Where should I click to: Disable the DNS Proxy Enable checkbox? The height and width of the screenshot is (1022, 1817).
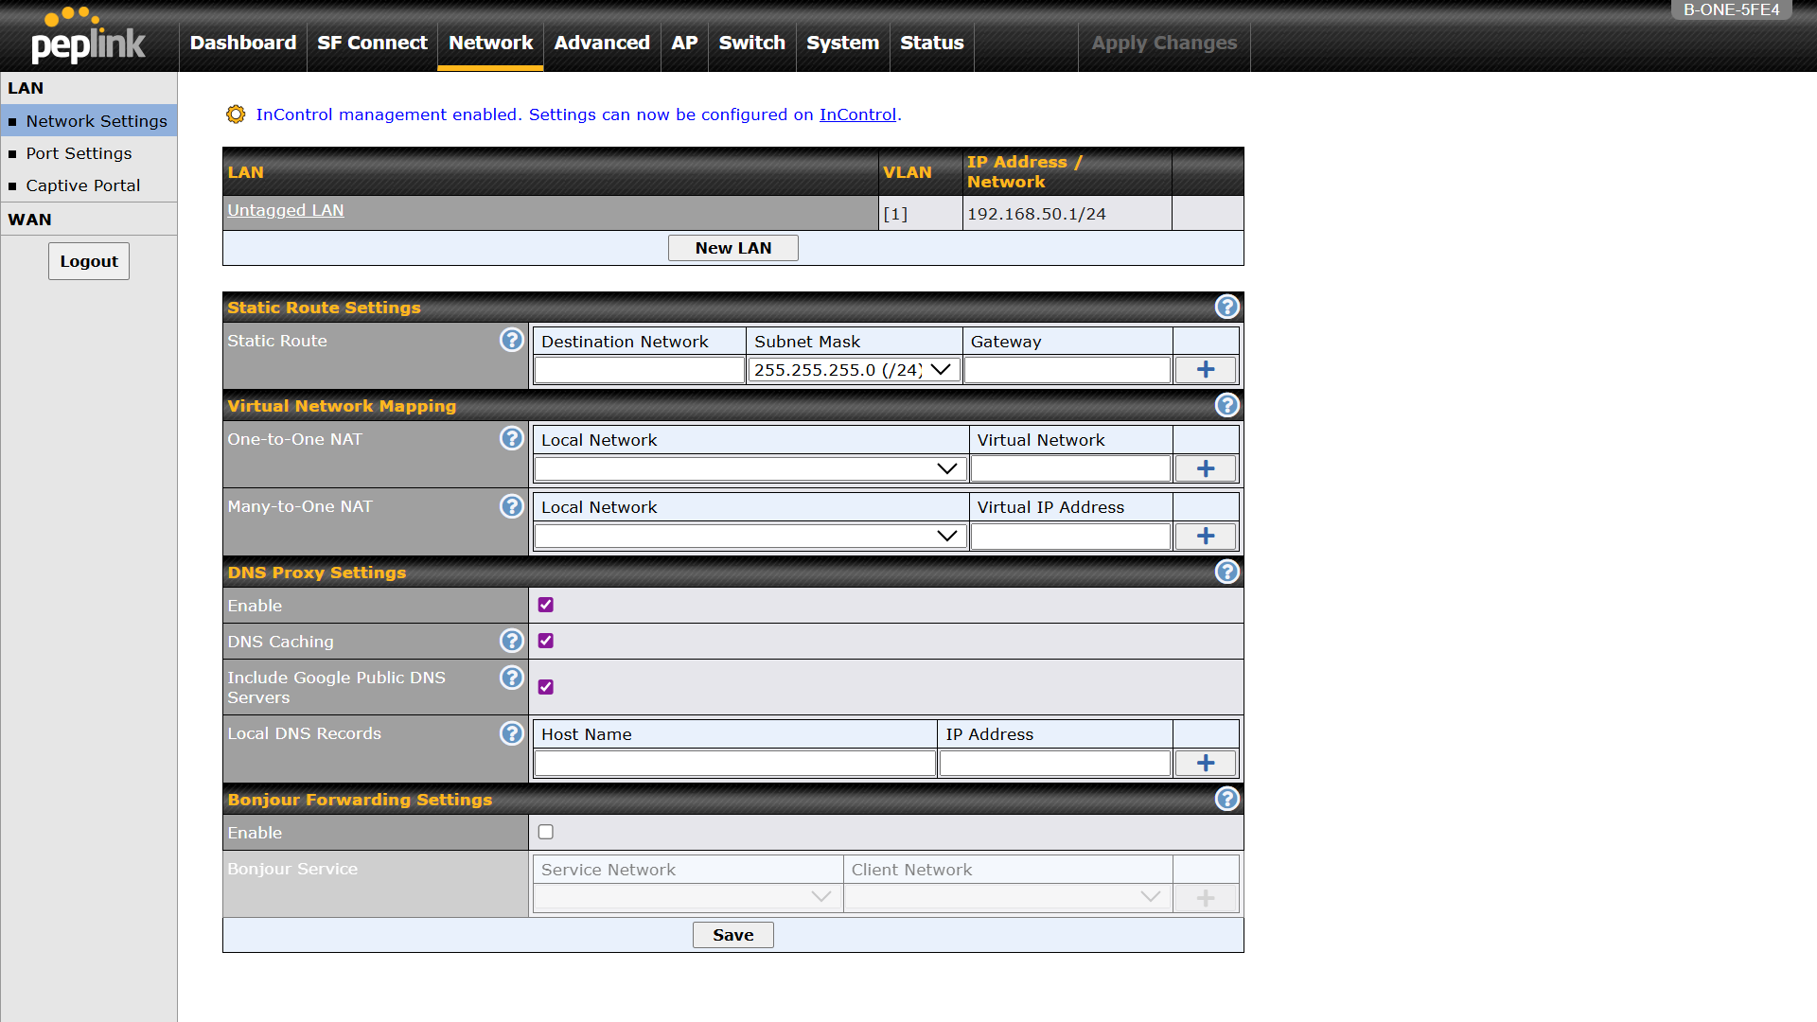pos(546,606)
